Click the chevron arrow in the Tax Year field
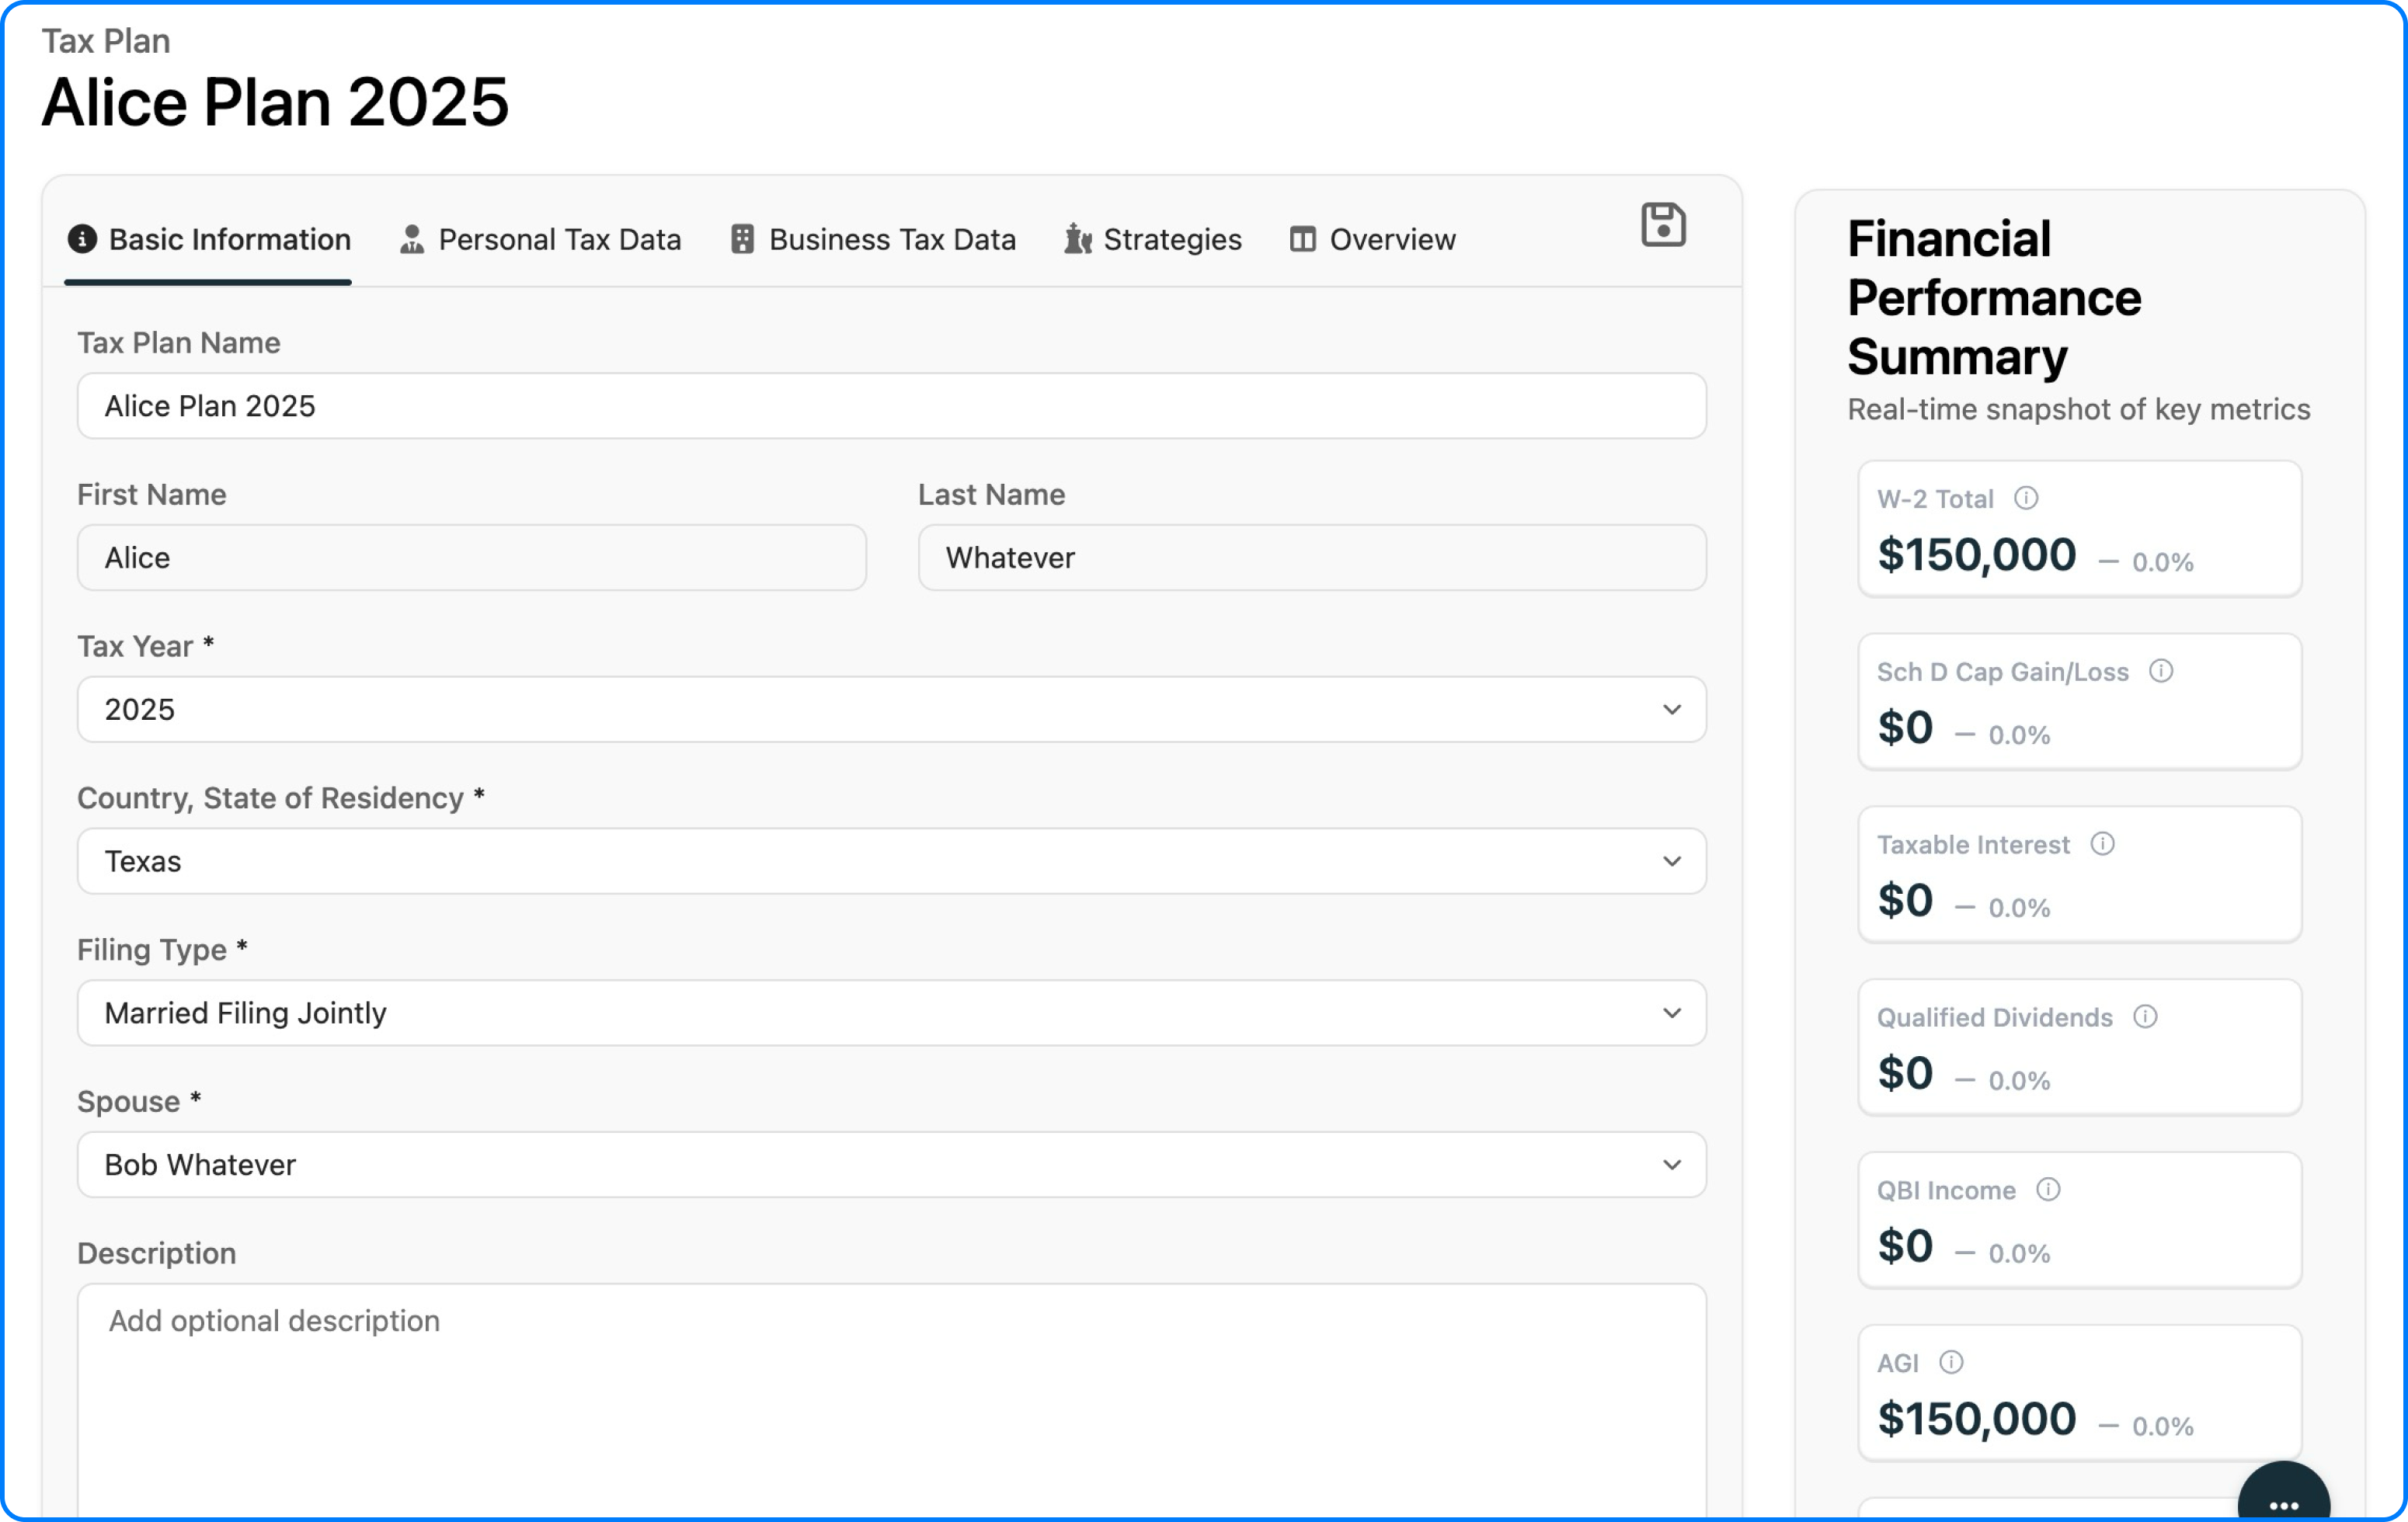This screenshot has width=2408, height=1522. point(1671,710)
